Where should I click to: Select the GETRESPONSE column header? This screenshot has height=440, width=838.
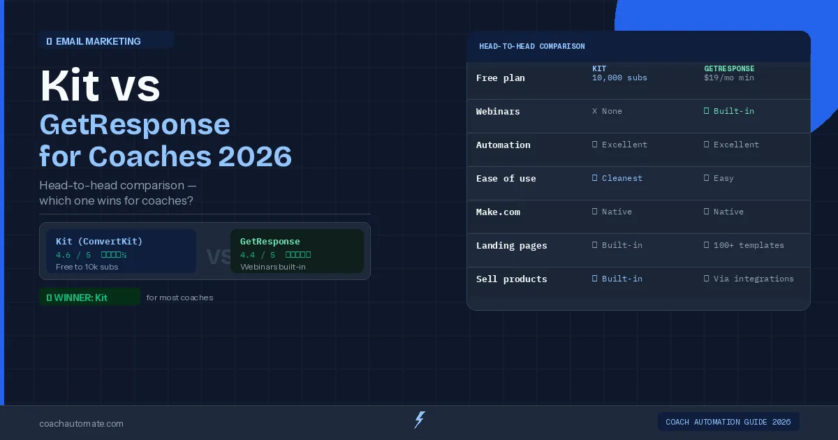click(x=729, y=68)
